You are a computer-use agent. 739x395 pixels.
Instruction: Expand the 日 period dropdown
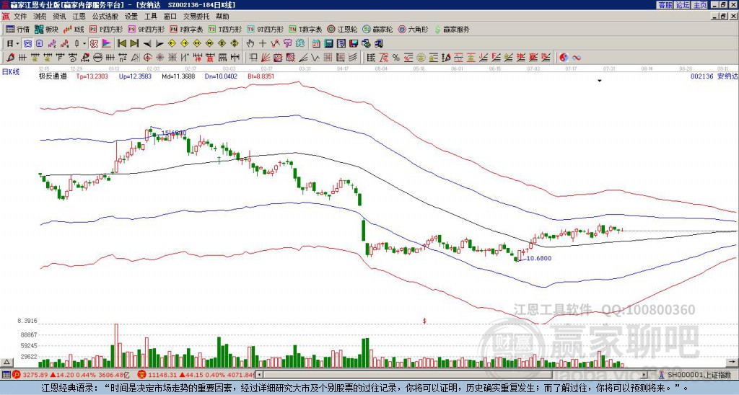point(17,43)
